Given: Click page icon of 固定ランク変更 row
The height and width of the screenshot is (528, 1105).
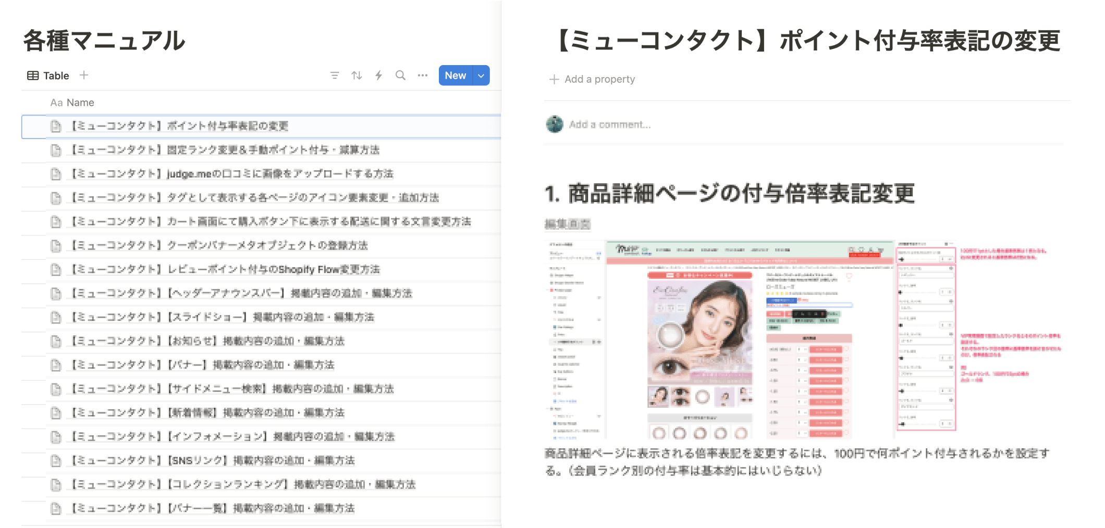Looking at the screenshot, I should [x=56, y=150].
